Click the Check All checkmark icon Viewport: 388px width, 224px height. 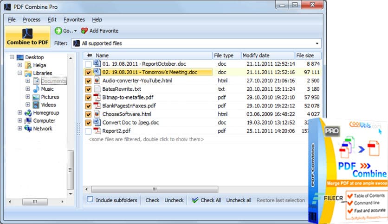click(x=195, y=200)
